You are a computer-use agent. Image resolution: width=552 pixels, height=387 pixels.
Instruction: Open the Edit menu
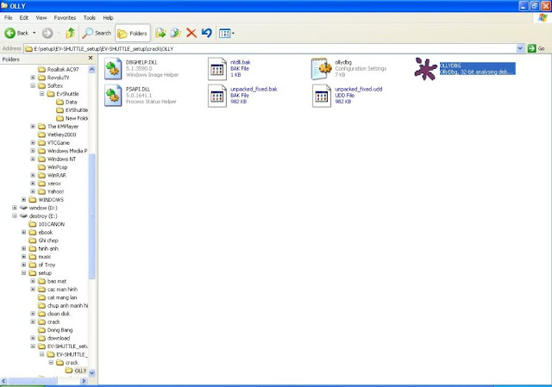coord(24,17)
